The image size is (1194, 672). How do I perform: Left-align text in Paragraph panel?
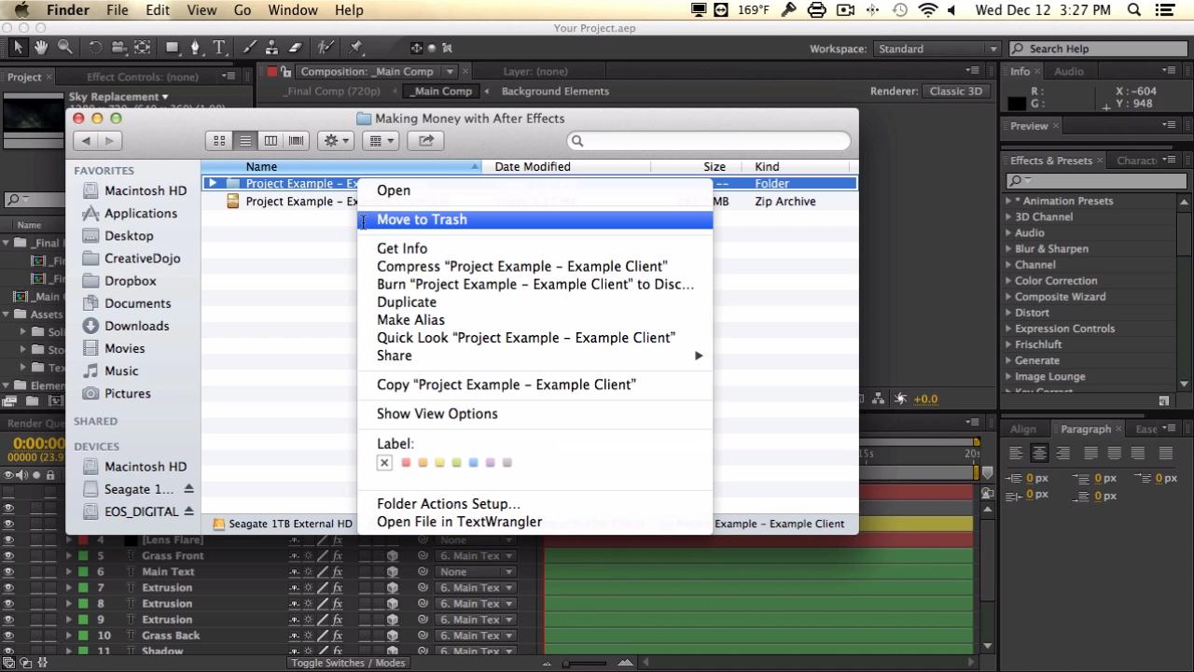[1017, 453]
